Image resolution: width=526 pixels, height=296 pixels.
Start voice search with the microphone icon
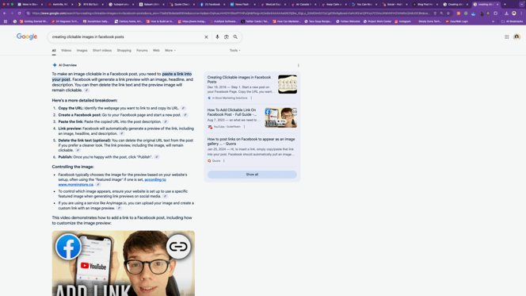(217, 37)
